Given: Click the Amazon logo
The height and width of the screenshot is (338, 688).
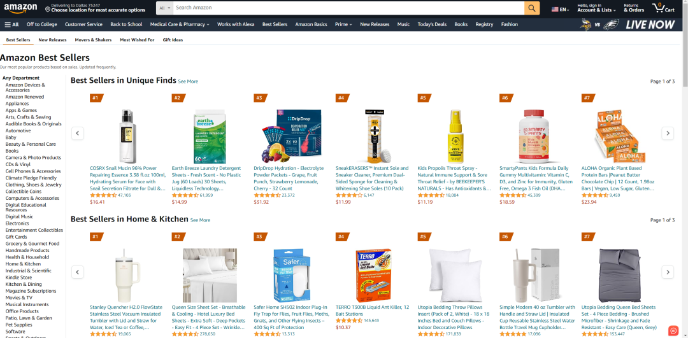Looking at the screenshot, I should tap(20, 8).
